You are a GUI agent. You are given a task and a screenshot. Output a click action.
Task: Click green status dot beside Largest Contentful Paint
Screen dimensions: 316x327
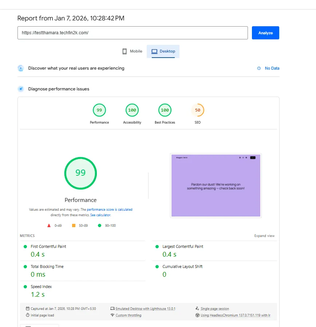point(157,247)
